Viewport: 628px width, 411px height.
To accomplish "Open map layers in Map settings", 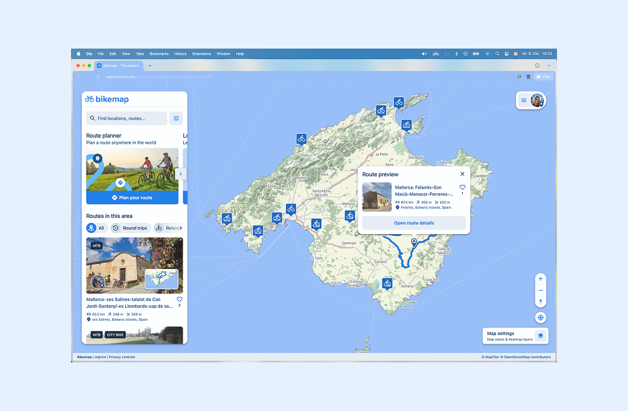I will point(541,336).
